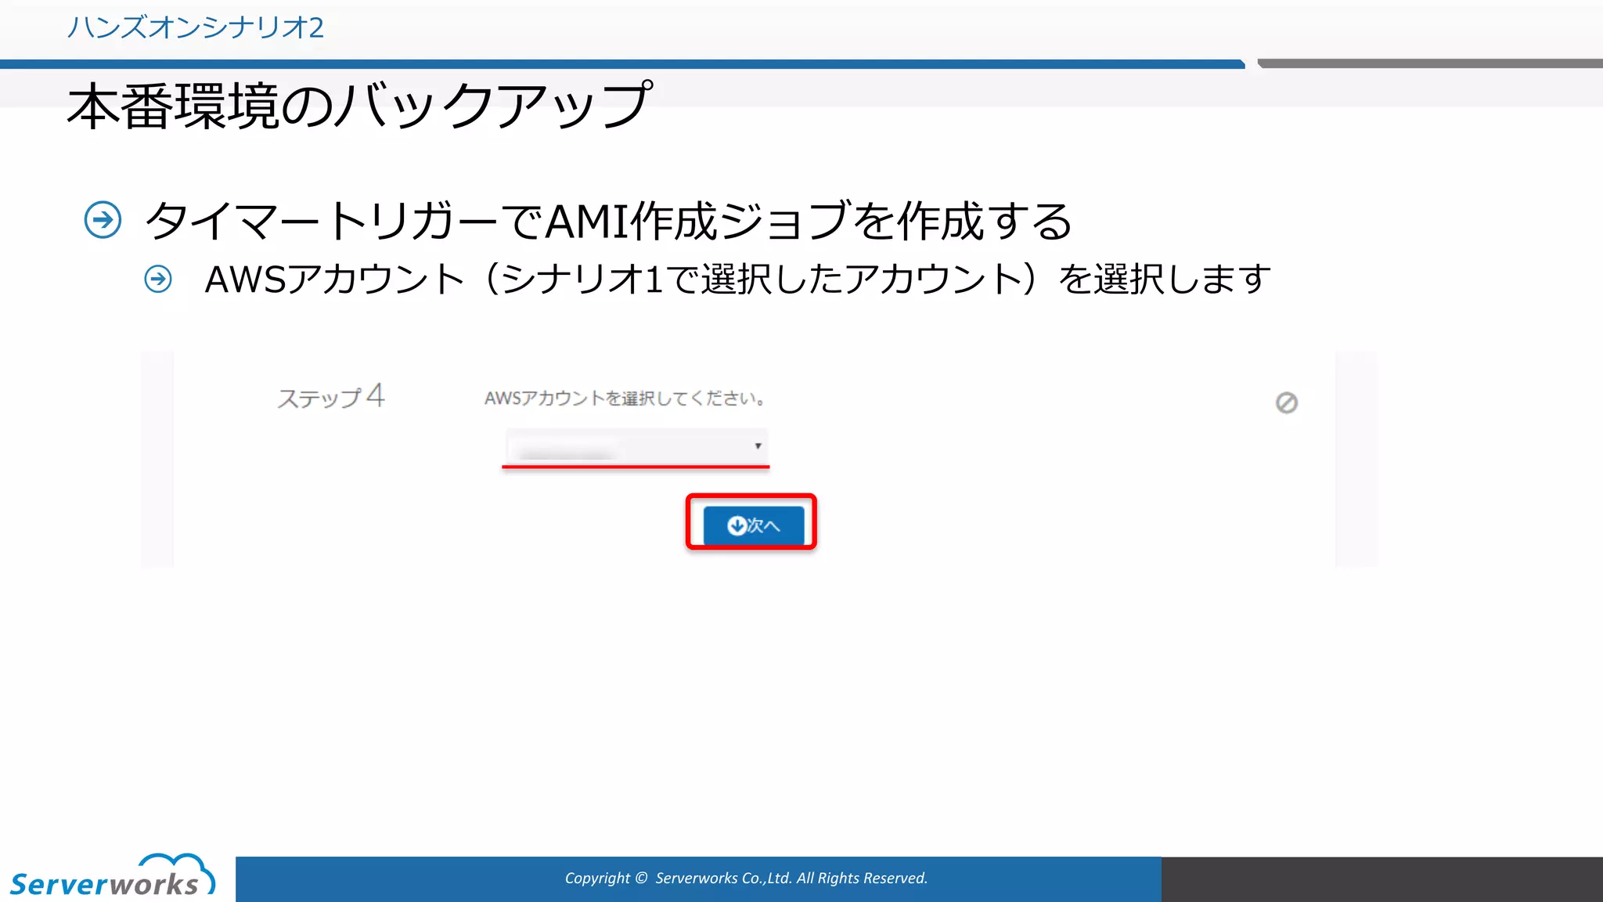Viewport: 1603px width, 902px height.
Task: Click the heading タイマートリガーでAMI作成ジョブを作成する
Action: (x=608, y=220)
